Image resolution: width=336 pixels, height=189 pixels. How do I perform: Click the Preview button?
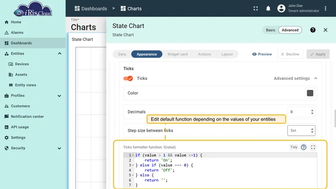[262, 54]
